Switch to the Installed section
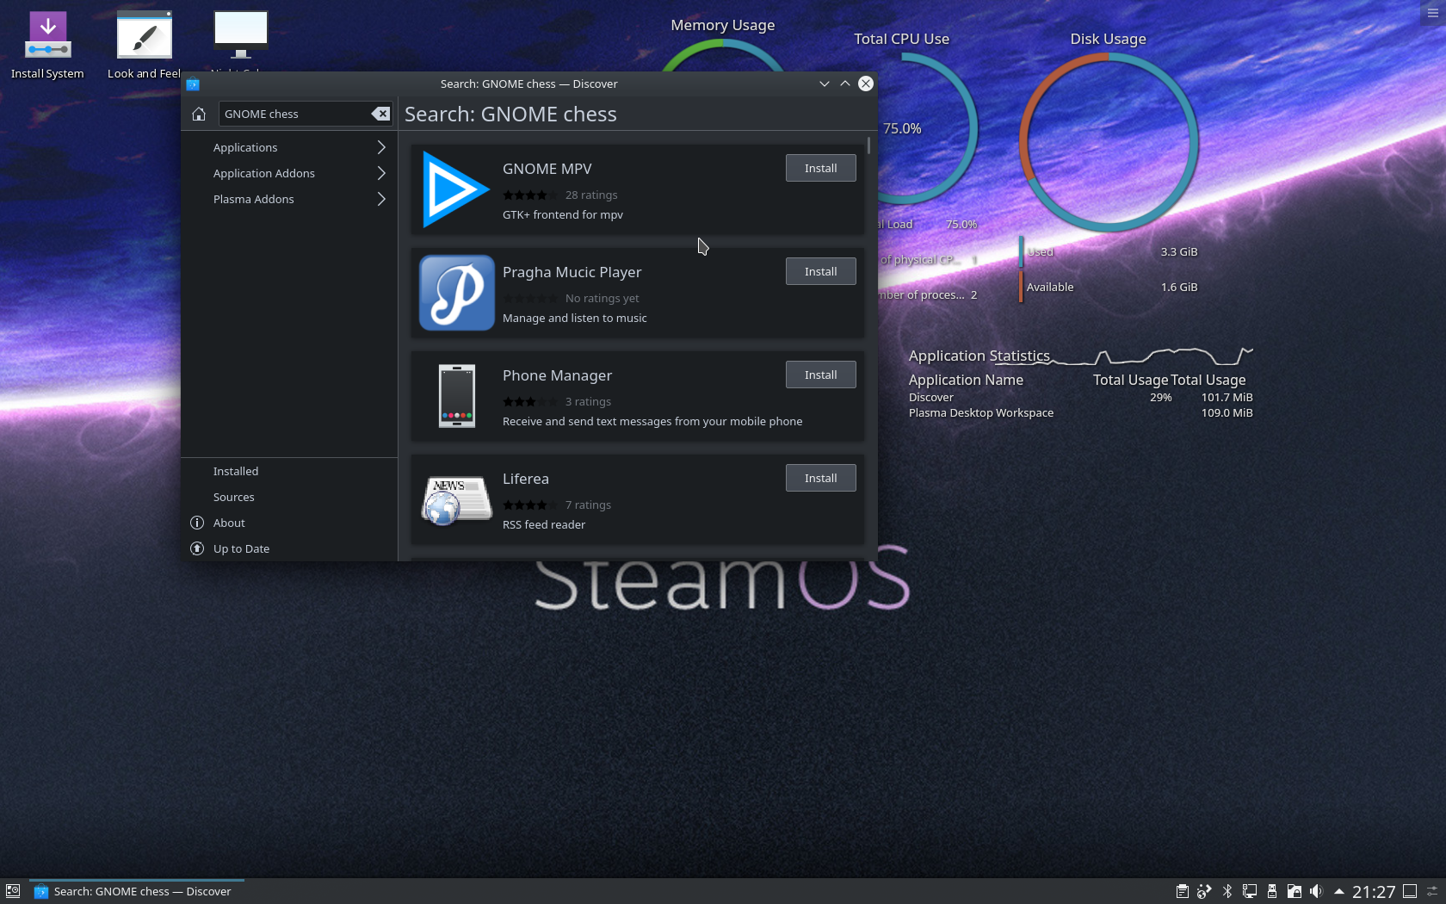This screenshot has width=1446, height=904. 236,471
